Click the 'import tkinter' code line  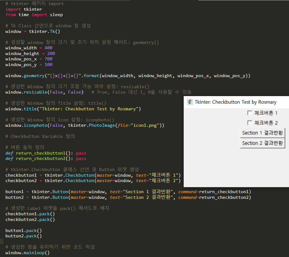coord(24,9)
